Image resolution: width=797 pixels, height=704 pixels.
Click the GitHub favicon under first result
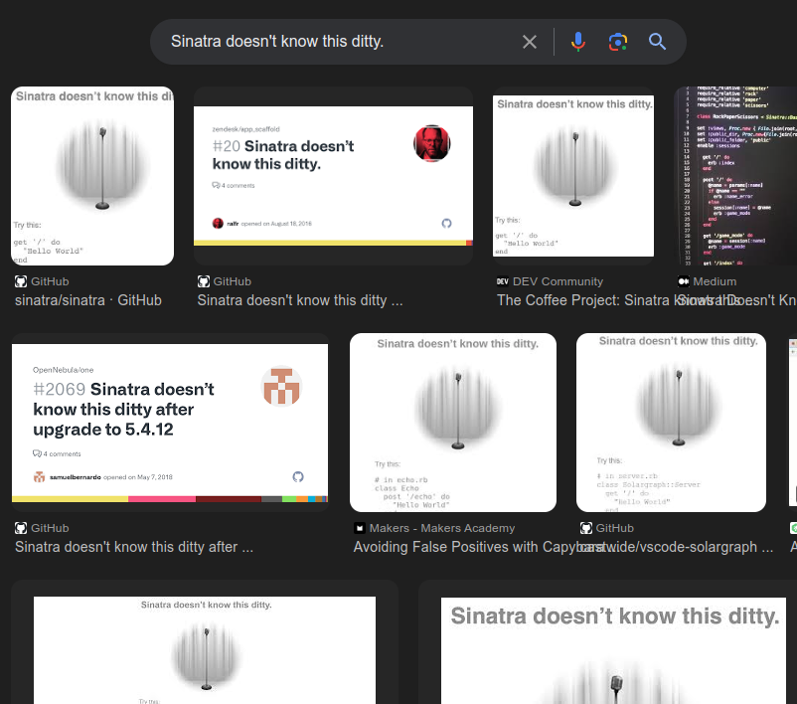coord(21,281)
